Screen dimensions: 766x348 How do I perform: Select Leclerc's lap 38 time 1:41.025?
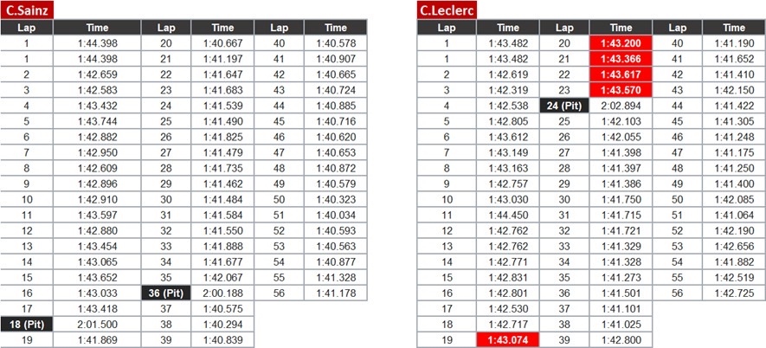point(620,324)
